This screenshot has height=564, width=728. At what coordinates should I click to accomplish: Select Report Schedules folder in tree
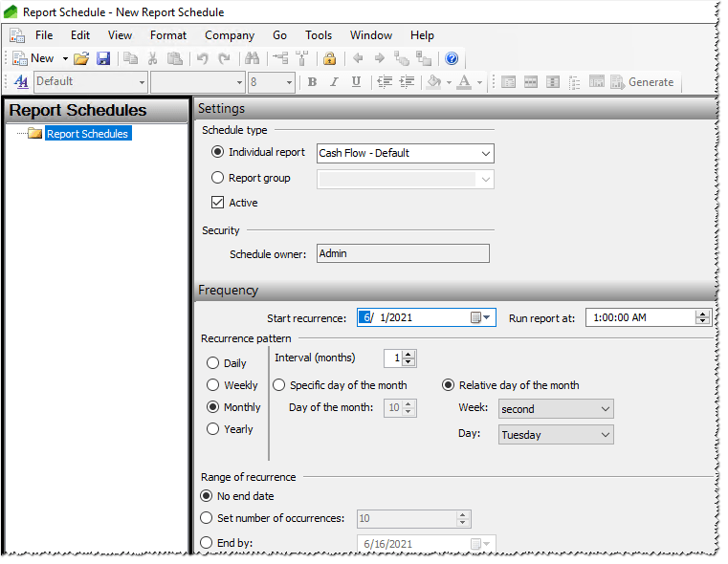tap(86, 134)
